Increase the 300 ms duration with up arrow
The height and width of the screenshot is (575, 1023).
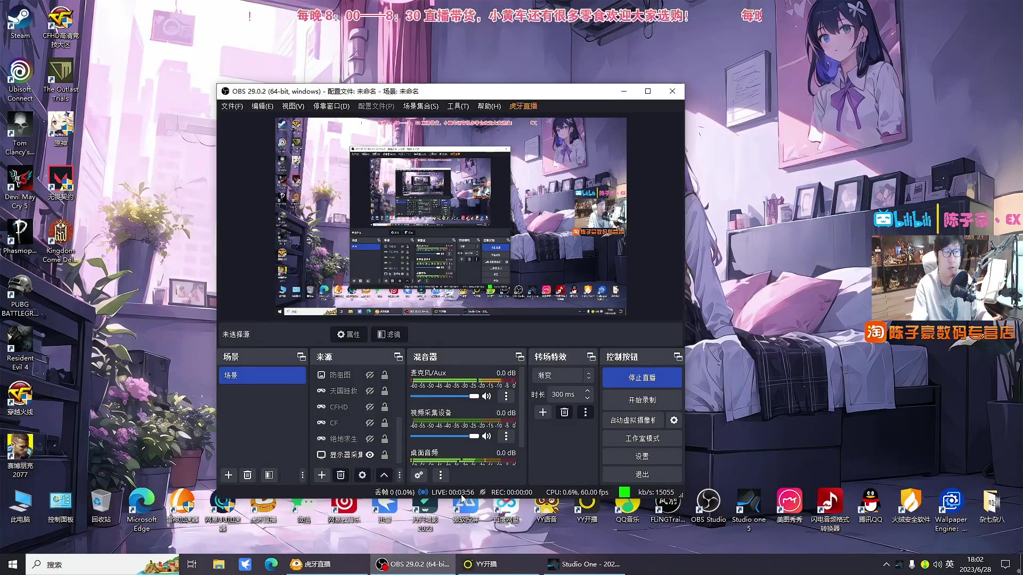[x=587, y=391]
